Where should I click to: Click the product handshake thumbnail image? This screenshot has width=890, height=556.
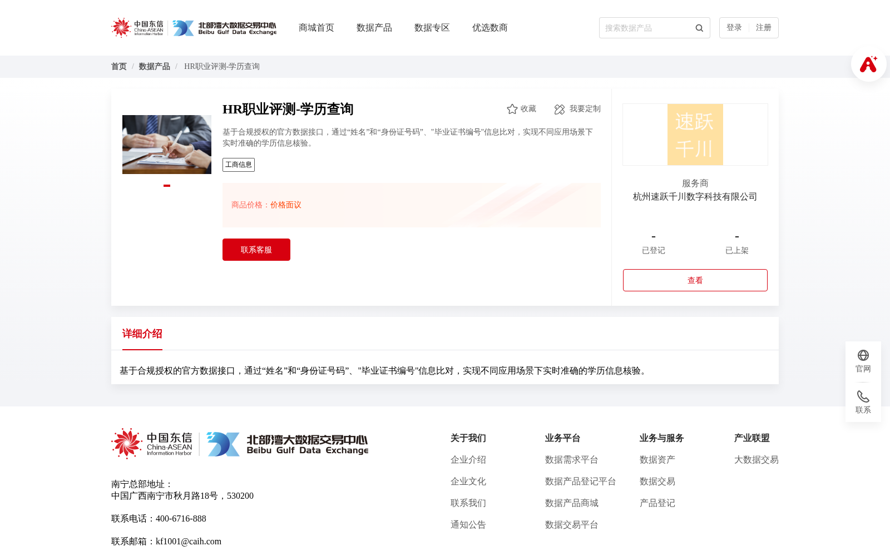167,145
